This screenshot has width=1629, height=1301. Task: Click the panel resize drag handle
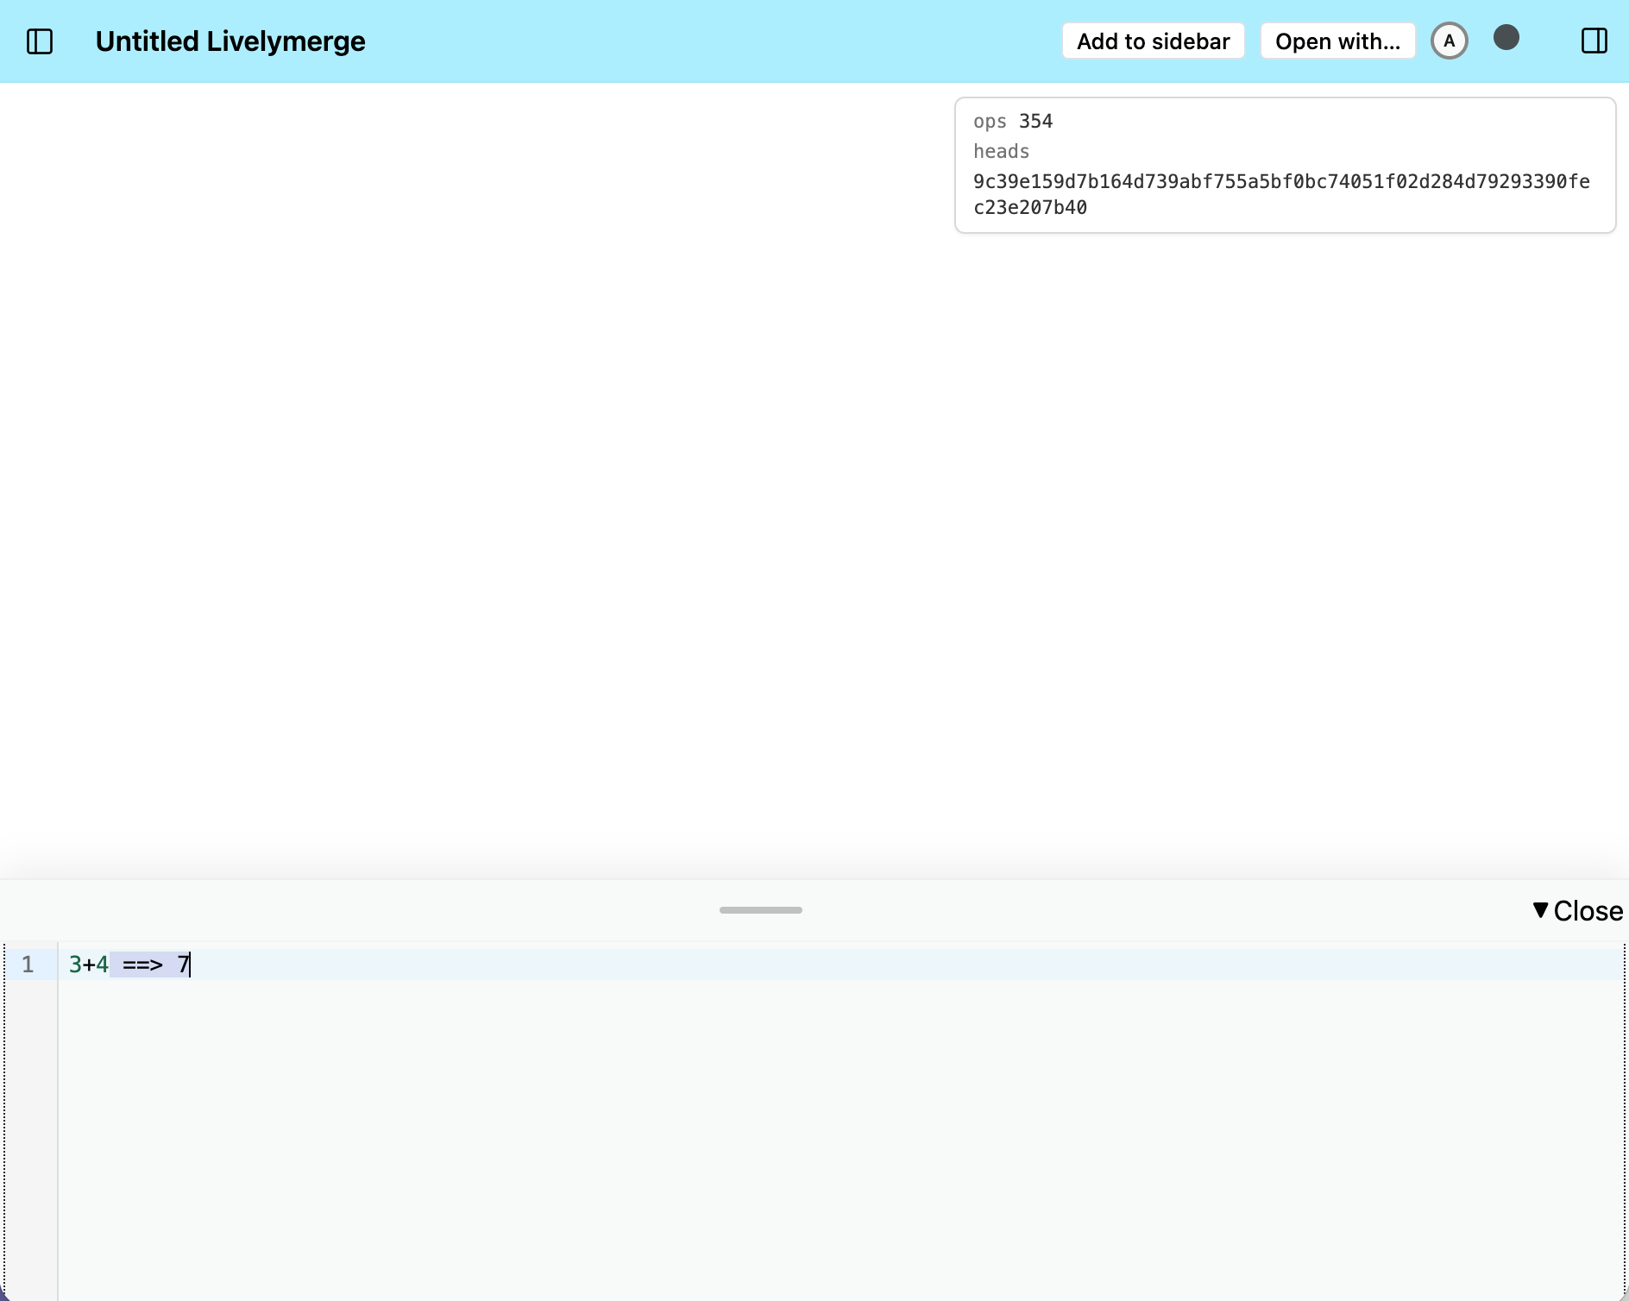pyautogui.click(x=761, y=910)
